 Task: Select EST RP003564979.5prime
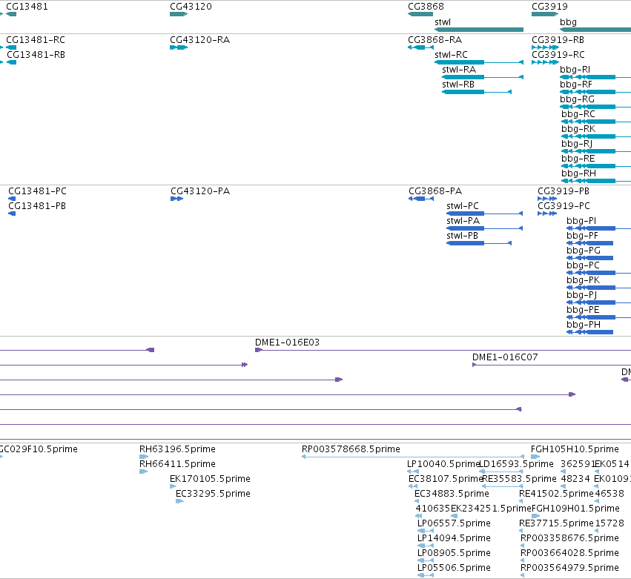pyautogui.click(x=522, y=575)
